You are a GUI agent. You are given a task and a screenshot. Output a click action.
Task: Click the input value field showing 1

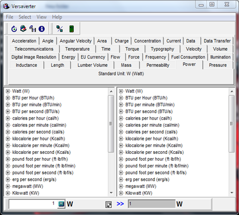(x=33, y=204)
